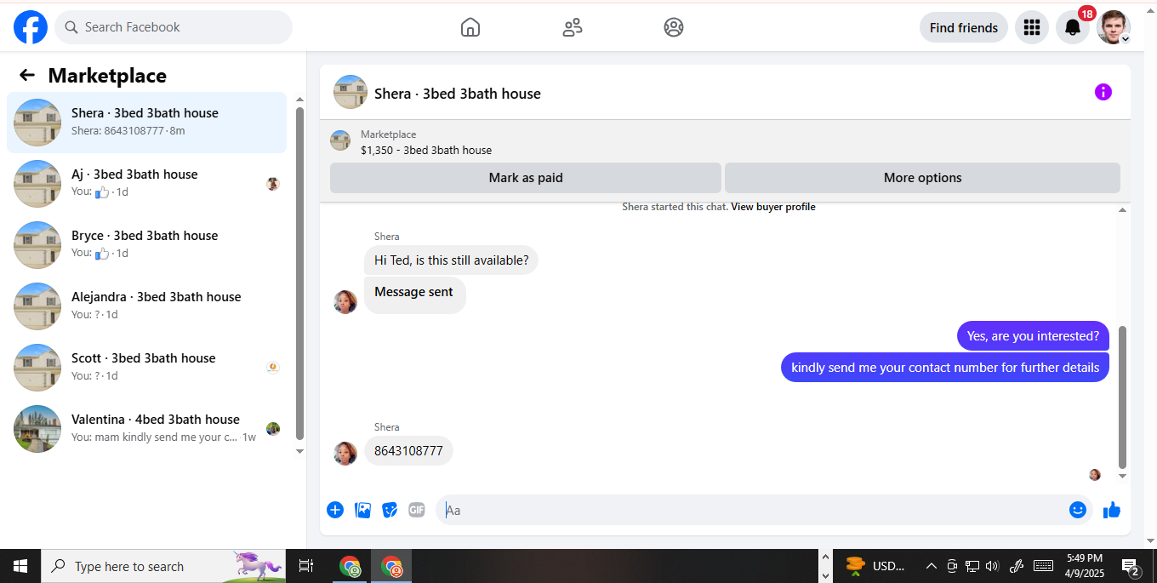Open the Friends icon in the top bar
Image resolution: width=1157 pixels, height=583 pixels.
tap(573, 27)
